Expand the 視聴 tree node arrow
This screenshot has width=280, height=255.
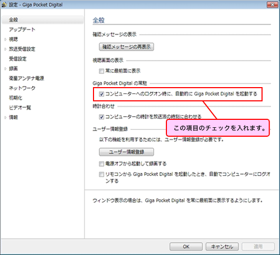pyautogui.click(x=5, y=40)
